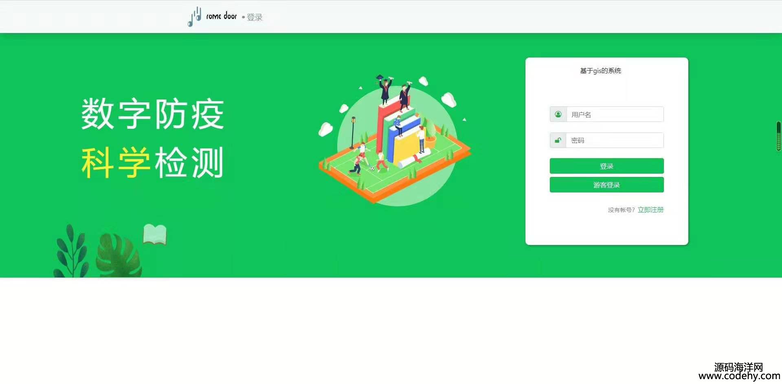Click the 基于gis的系统 title text

[600, 71]
